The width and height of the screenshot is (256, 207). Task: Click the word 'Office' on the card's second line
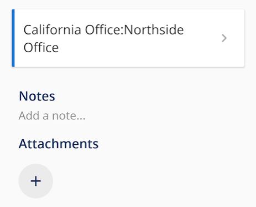[x=41, y=48]
